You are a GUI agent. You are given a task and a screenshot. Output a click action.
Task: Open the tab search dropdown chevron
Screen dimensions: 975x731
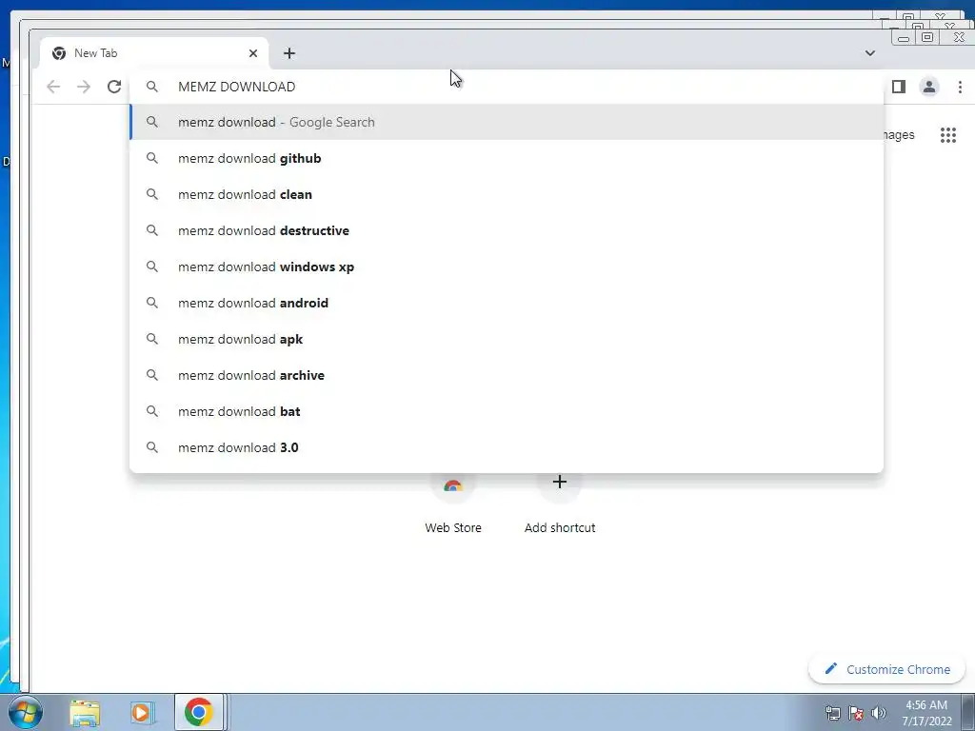pos(870,53)
